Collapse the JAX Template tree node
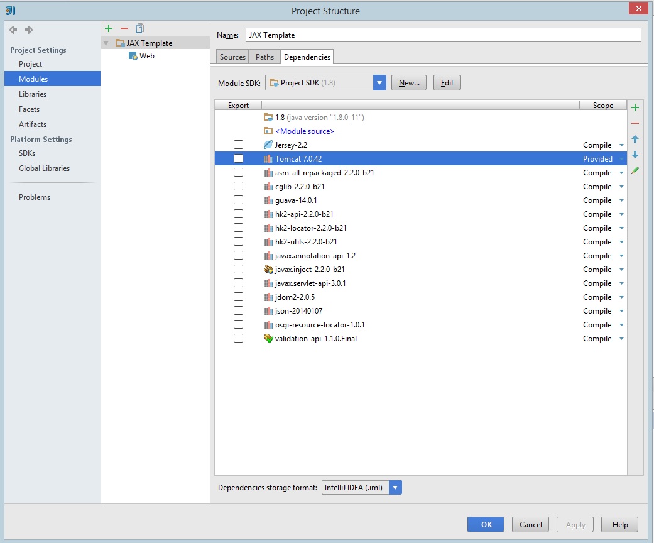The image size is (654, 543). pyautogui.click(x=106, y=43)
